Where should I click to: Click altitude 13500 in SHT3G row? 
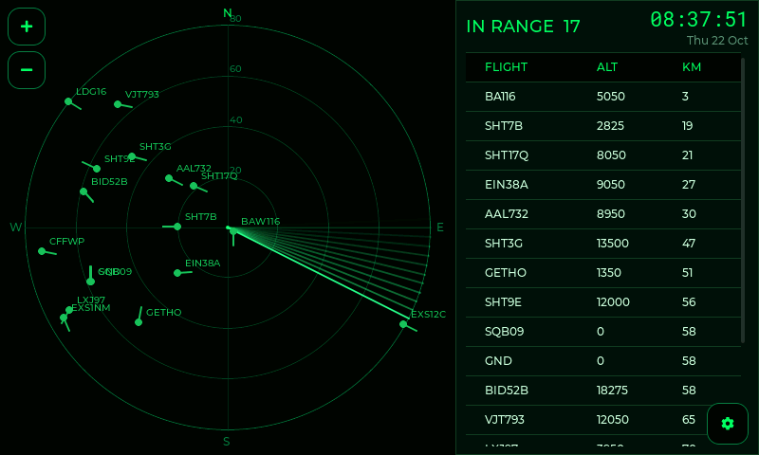tap(612, 244)
